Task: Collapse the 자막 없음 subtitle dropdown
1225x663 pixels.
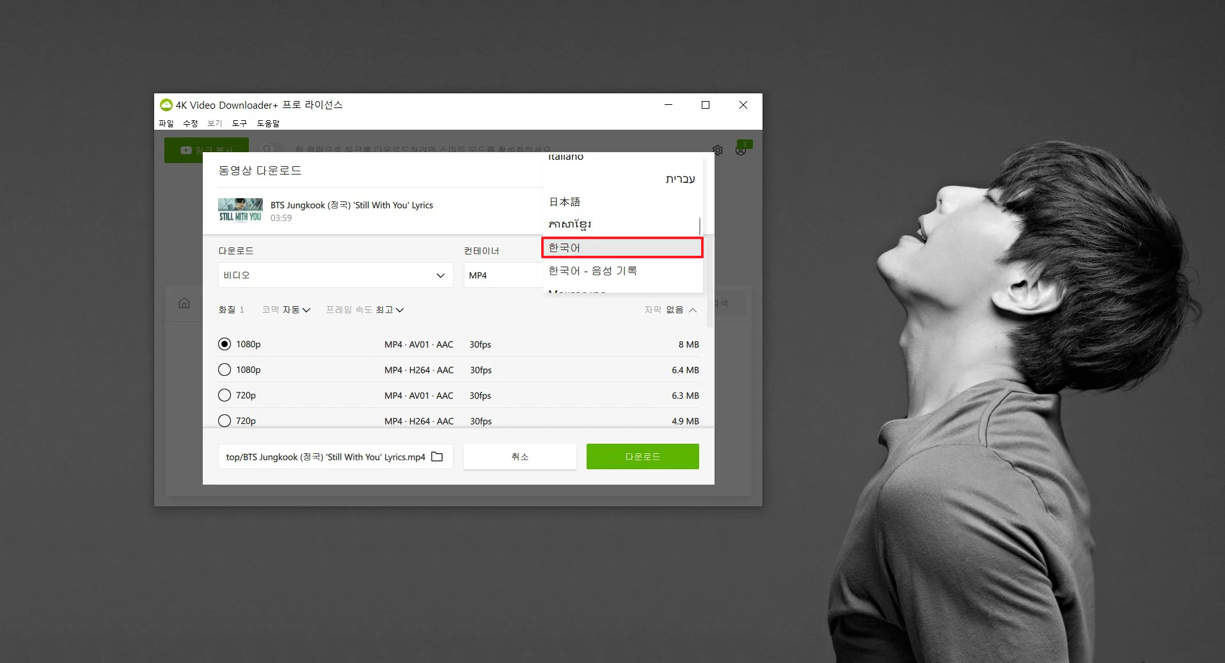Action: click(670, 309)
